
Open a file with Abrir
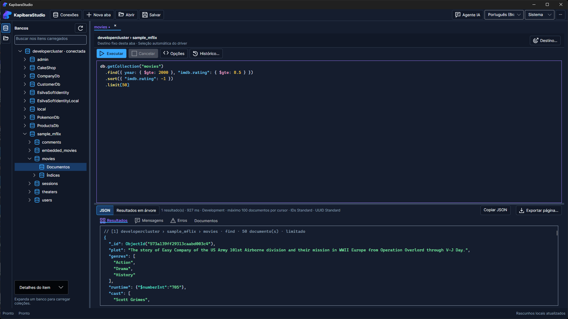pyautogui.click(x=127, y=15)
